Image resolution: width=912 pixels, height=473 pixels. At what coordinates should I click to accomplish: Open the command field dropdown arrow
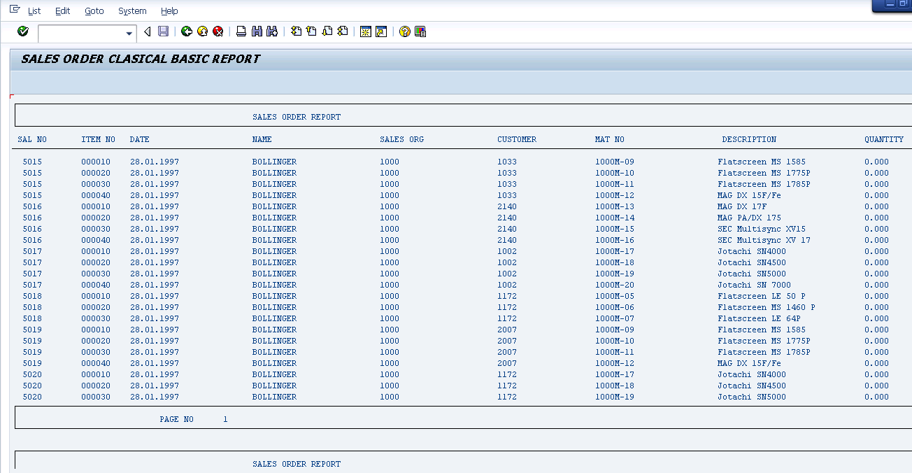point(128,32)
